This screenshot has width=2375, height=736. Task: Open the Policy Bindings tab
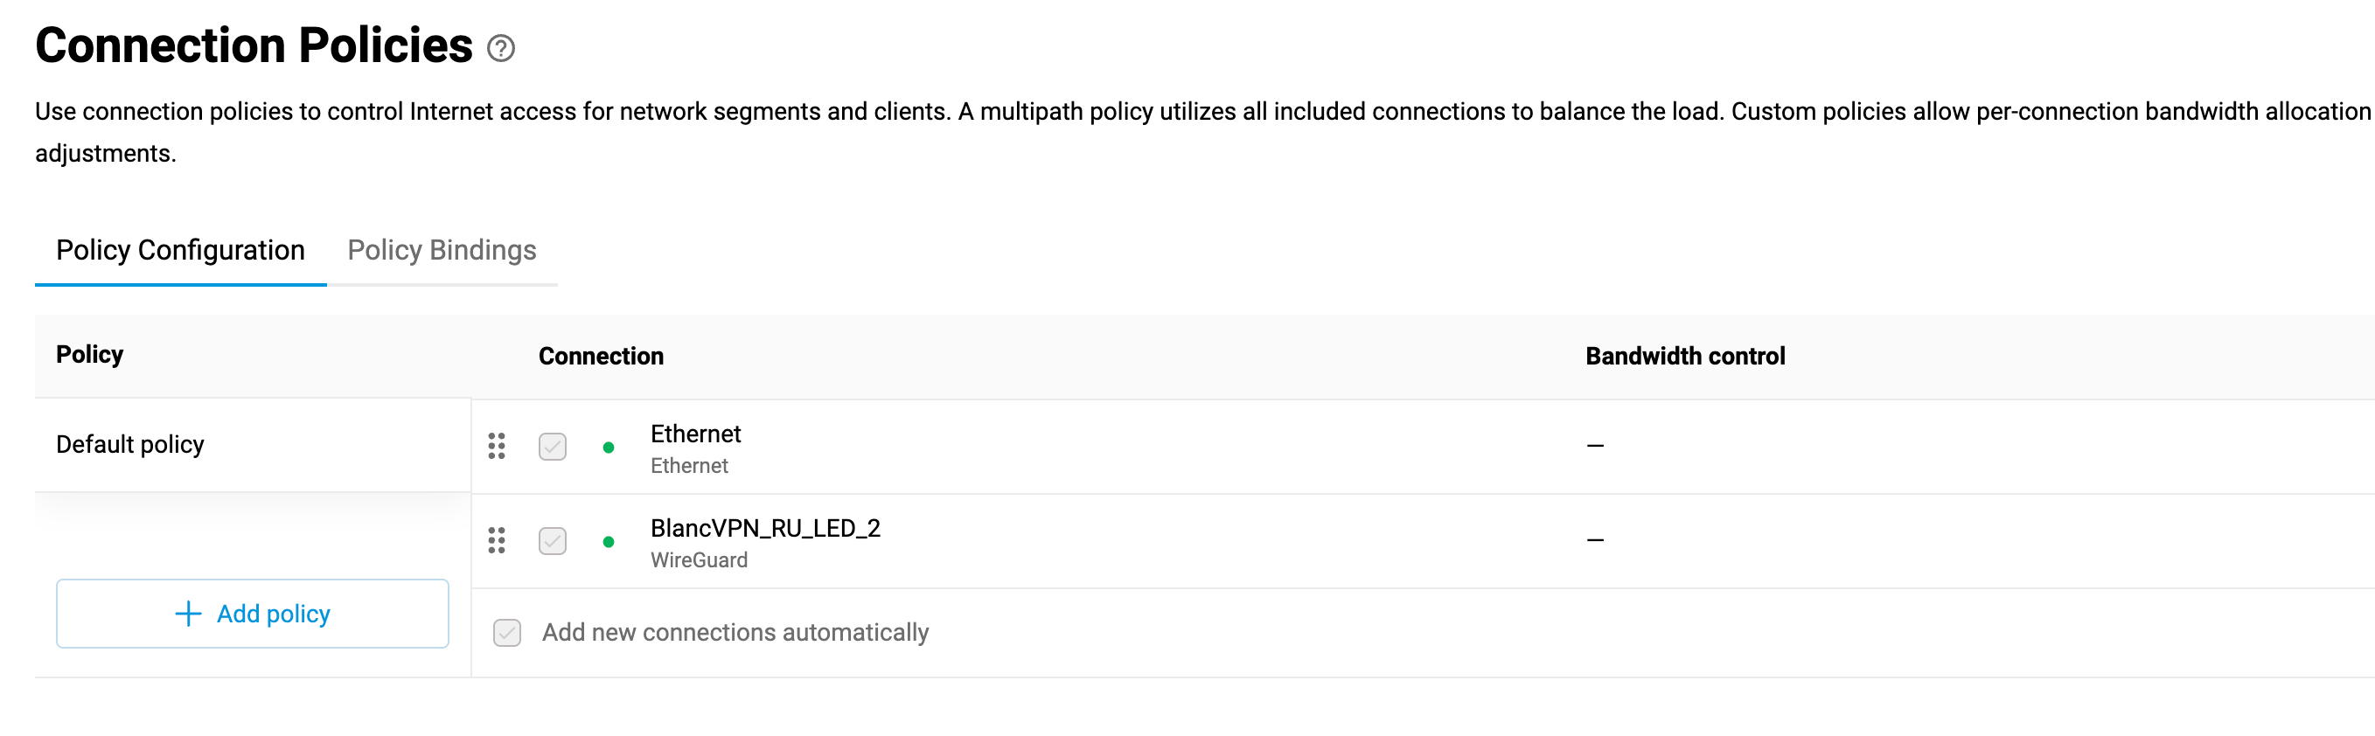(442, 251)
